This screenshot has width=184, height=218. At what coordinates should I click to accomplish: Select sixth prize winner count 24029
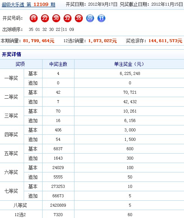(x=58, y=168)
